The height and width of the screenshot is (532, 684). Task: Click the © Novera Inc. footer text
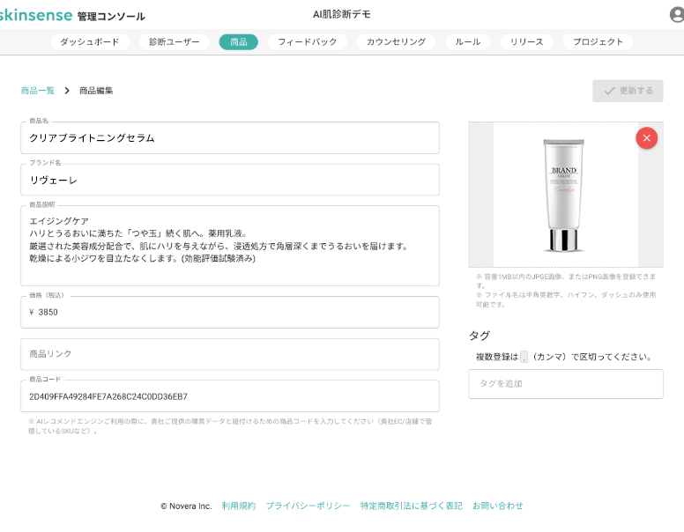186,506
